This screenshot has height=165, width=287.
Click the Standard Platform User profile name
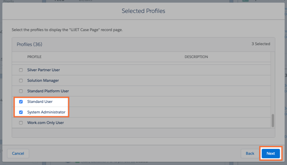(x=48, y=91)
